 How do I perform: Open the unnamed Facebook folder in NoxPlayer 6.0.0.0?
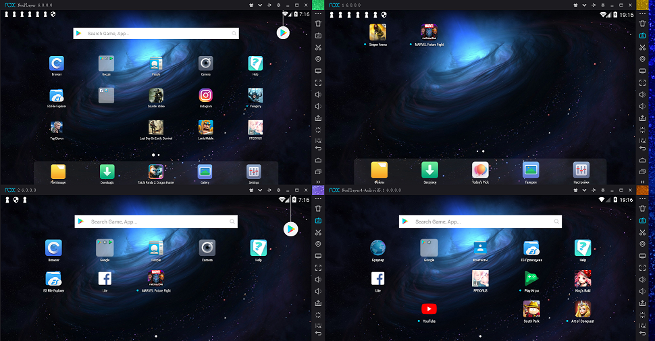pyautogui.click(x=106, y=95)
